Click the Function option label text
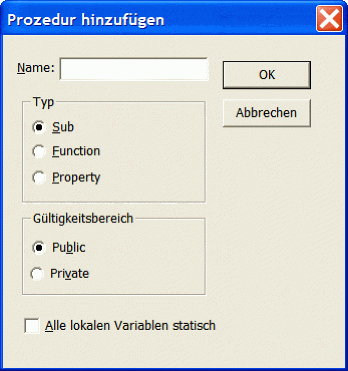The width and height of the screenshot is (348, 371). pyautogui.click(x=76, y=151)
